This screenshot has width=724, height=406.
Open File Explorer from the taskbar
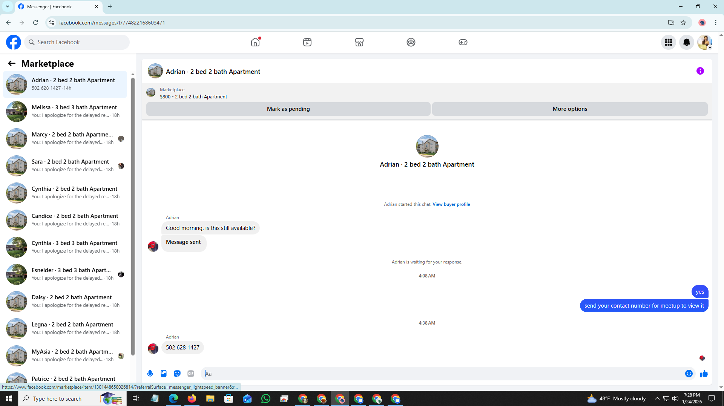(x=210, y=398)
